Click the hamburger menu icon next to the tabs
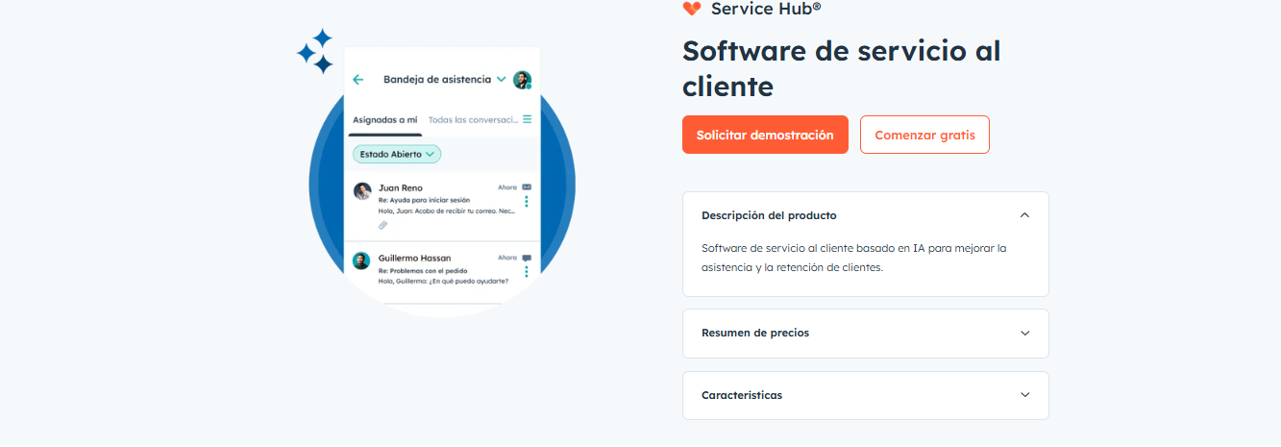1281x447 pixels. pyautogui.click(x=527, y=120)
